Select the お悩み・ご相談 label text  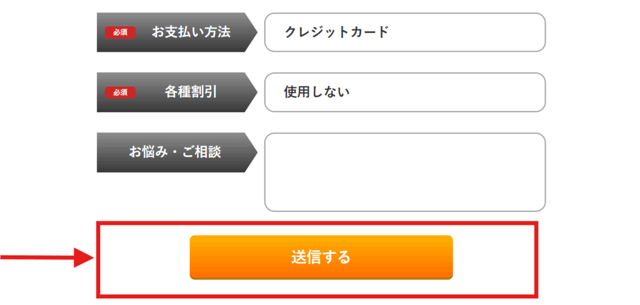pos(175,152)
